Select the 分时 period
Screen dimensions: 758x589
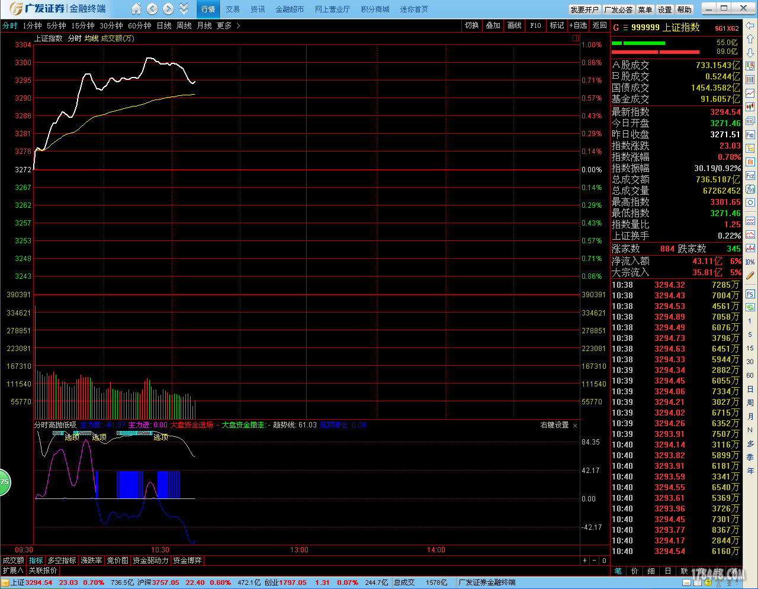[10, 25]
